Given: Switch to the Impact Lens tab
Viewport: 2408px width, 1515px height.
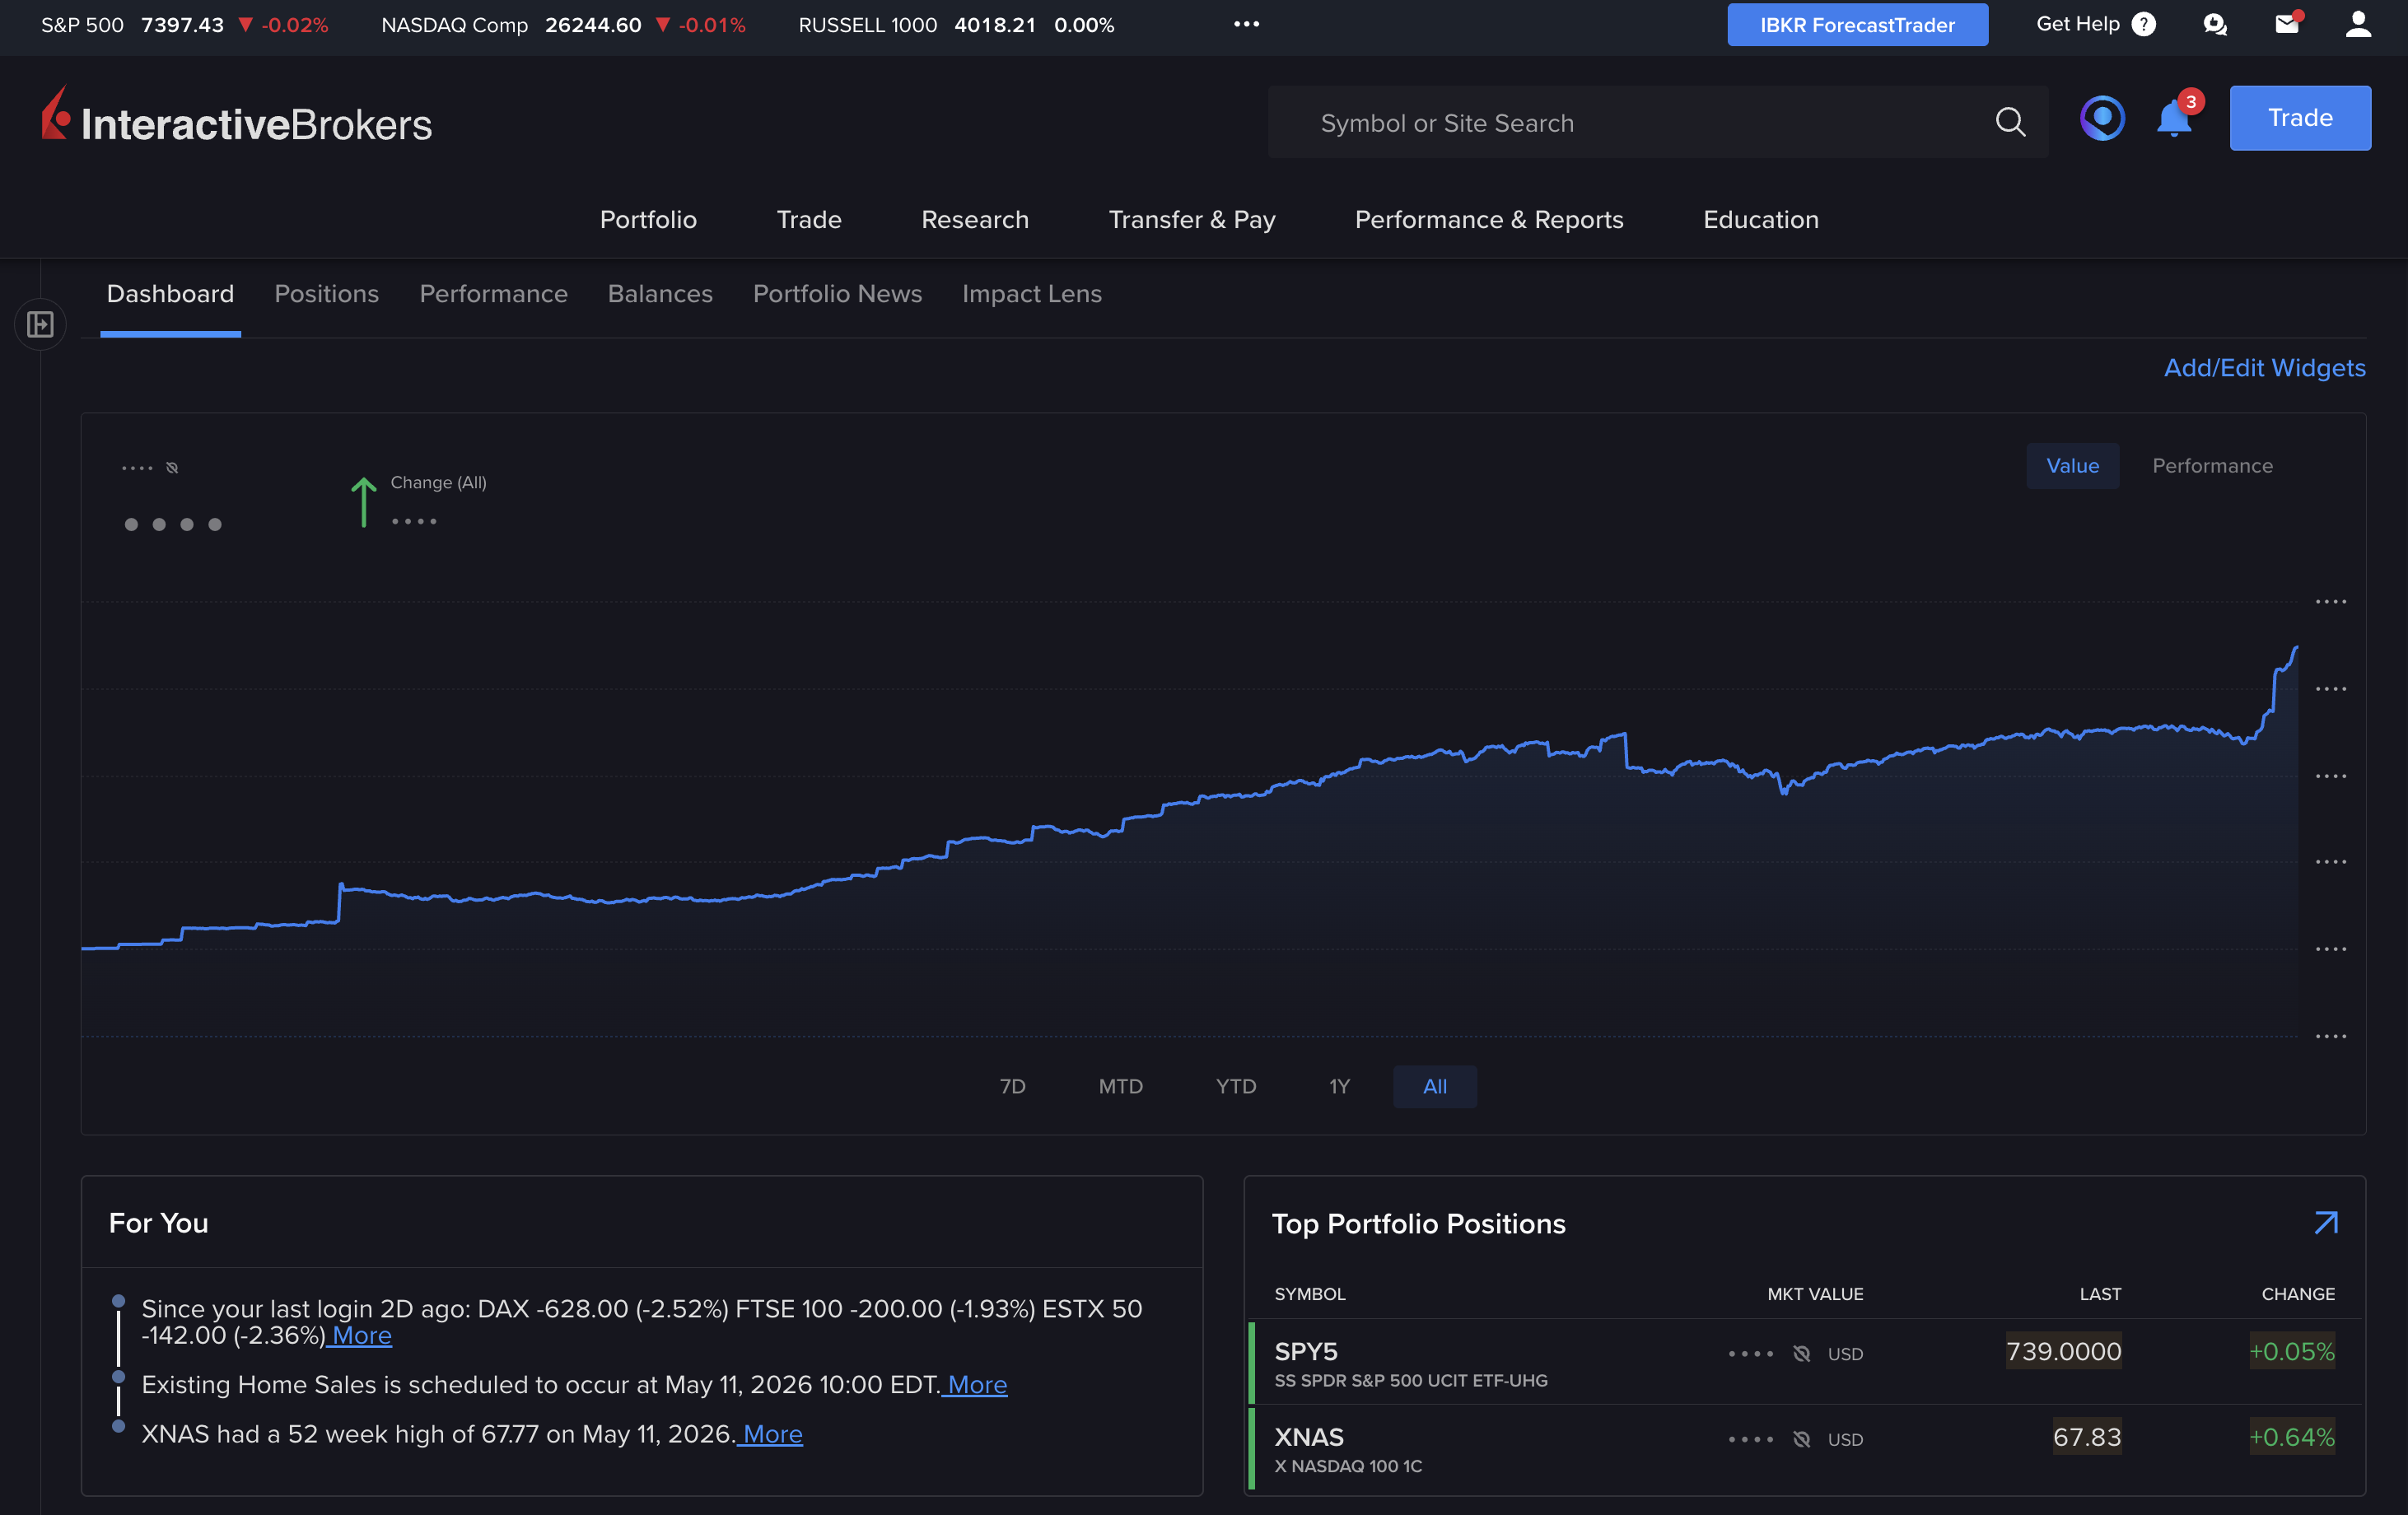Looking at the screenshot, I should point(1031,293).
